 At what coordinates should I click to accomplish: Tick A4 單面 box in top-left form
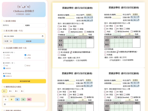pyautogui.click(x=59, y=26)
